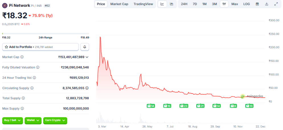Open the calendar date range picker icon
Image resolution: width=283 pixels, height=130 pixels.
[257, 4]
